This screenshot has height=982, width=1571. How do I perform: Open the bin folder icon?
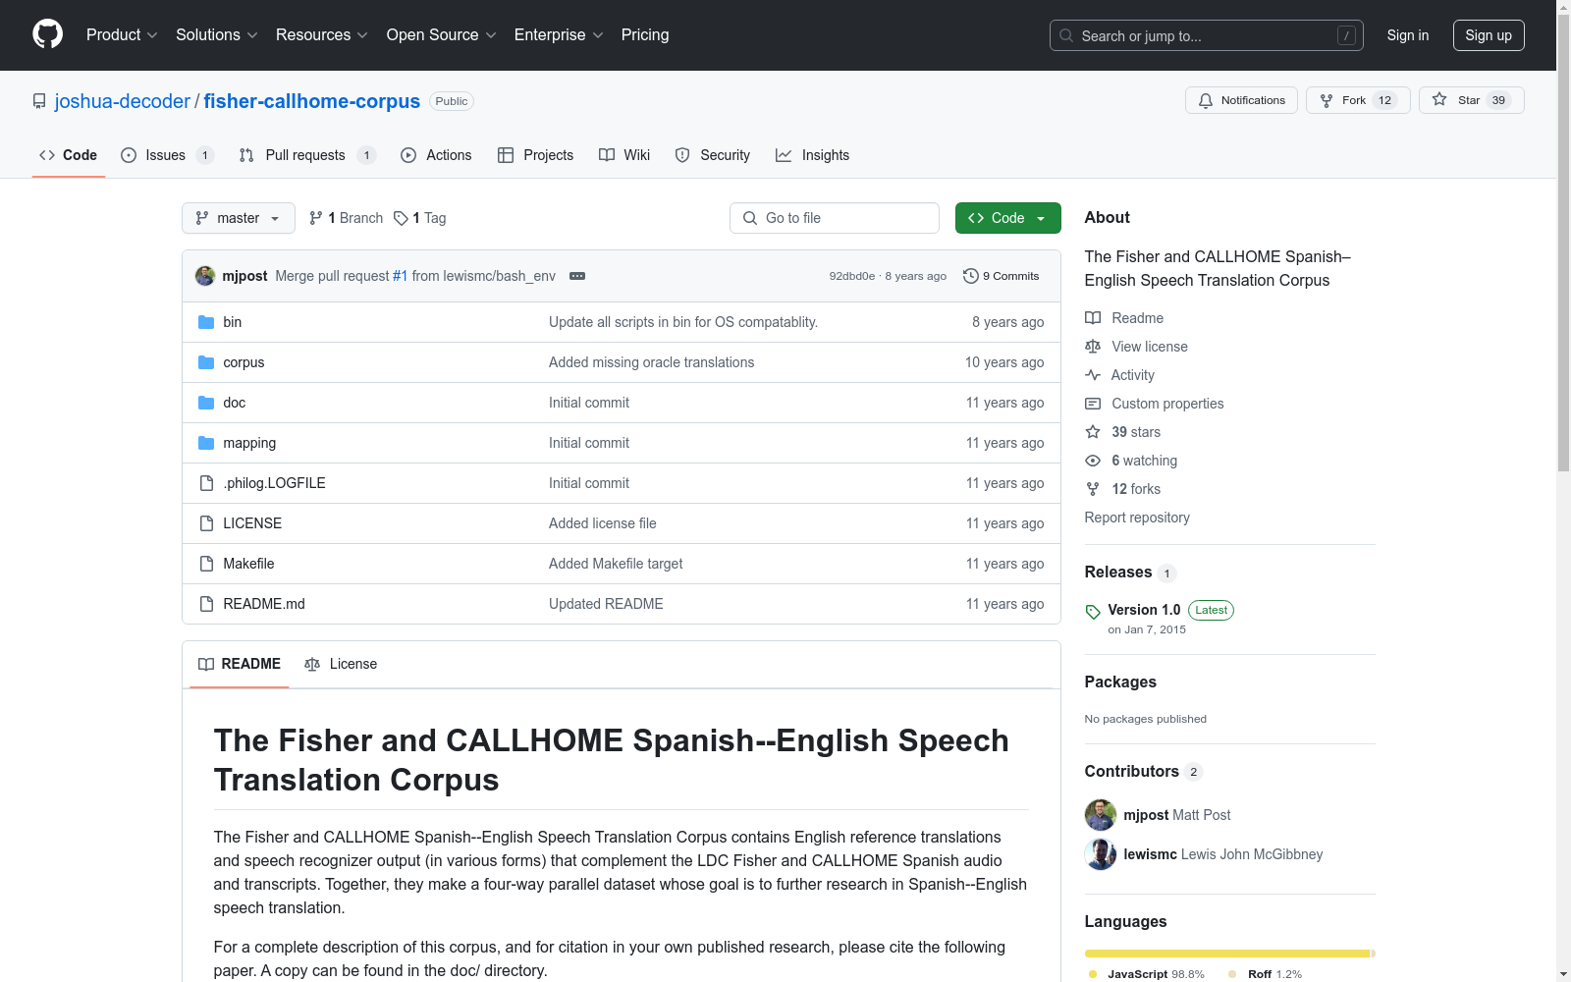(x=206, y=322)
